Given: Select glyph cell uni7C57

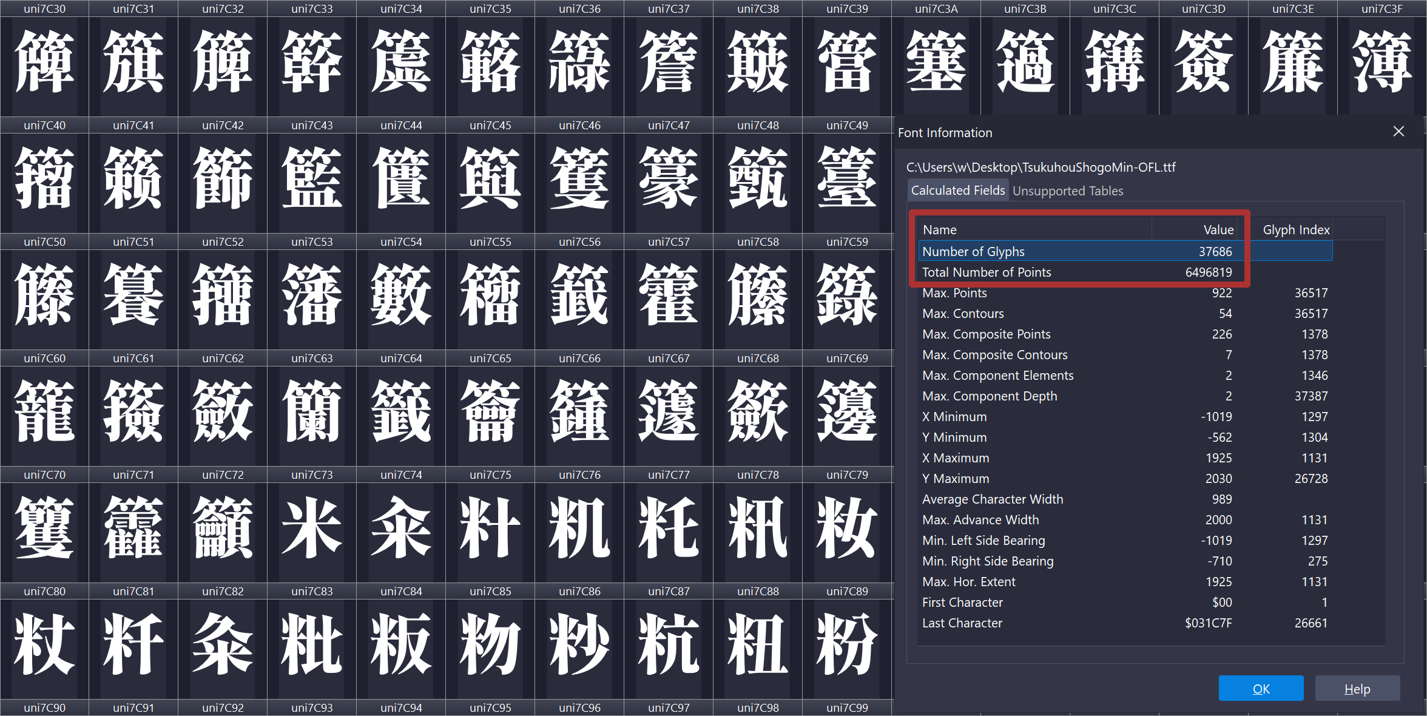Looking at the screenshot, I should pyautogui.click(x=669, y=291).
